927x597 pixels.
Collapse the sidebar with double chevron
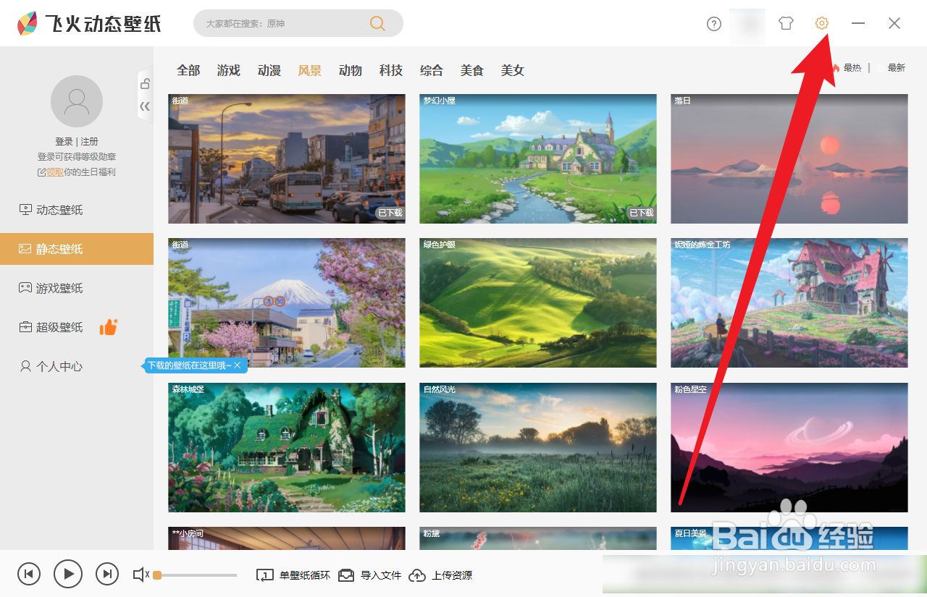[145, 107]
